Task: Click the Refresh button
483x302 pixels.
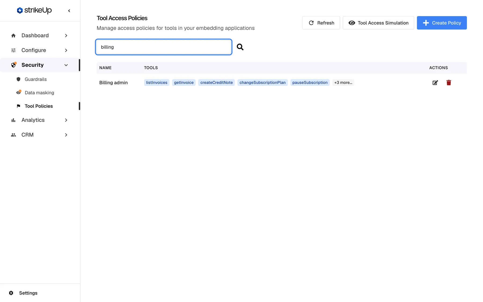Action: point(321,23)
